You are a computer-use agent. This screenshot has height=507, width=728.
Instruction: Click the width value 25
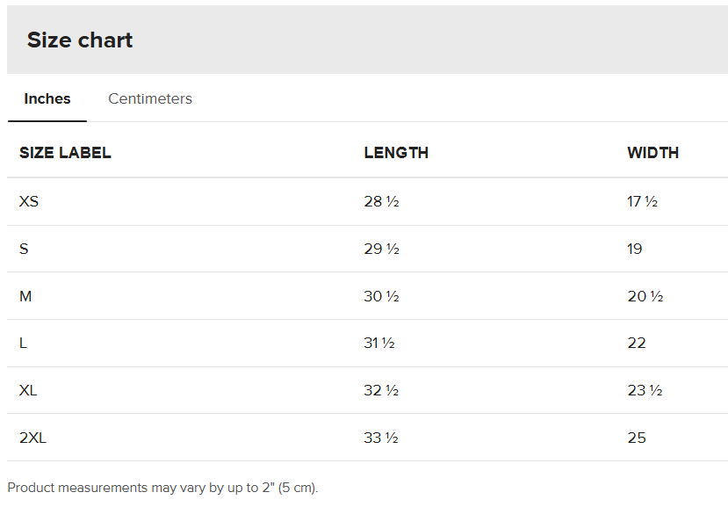[637, 438]
